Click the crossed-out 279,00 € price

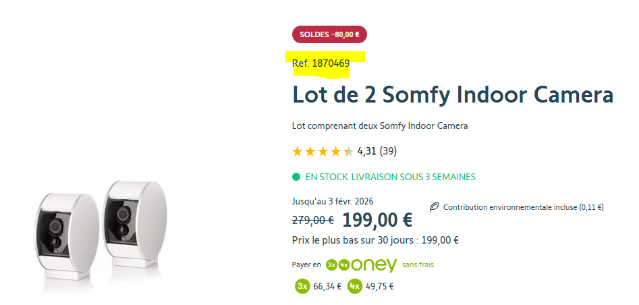pos(313,219)
